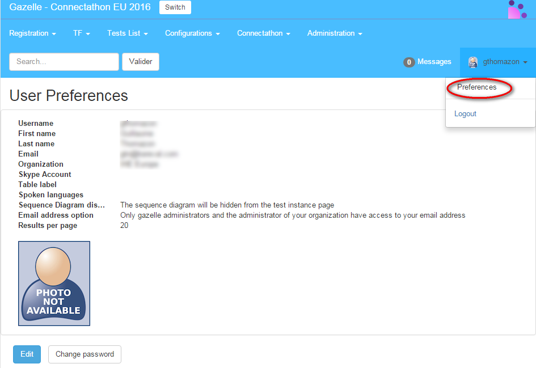
Task: Open the Registration dropdown menu
Action: click(x=32, y=33)
